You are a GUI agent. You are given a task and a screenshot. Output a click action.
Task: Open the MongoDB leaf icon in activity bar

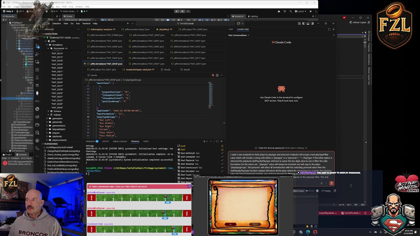point(37,93)
